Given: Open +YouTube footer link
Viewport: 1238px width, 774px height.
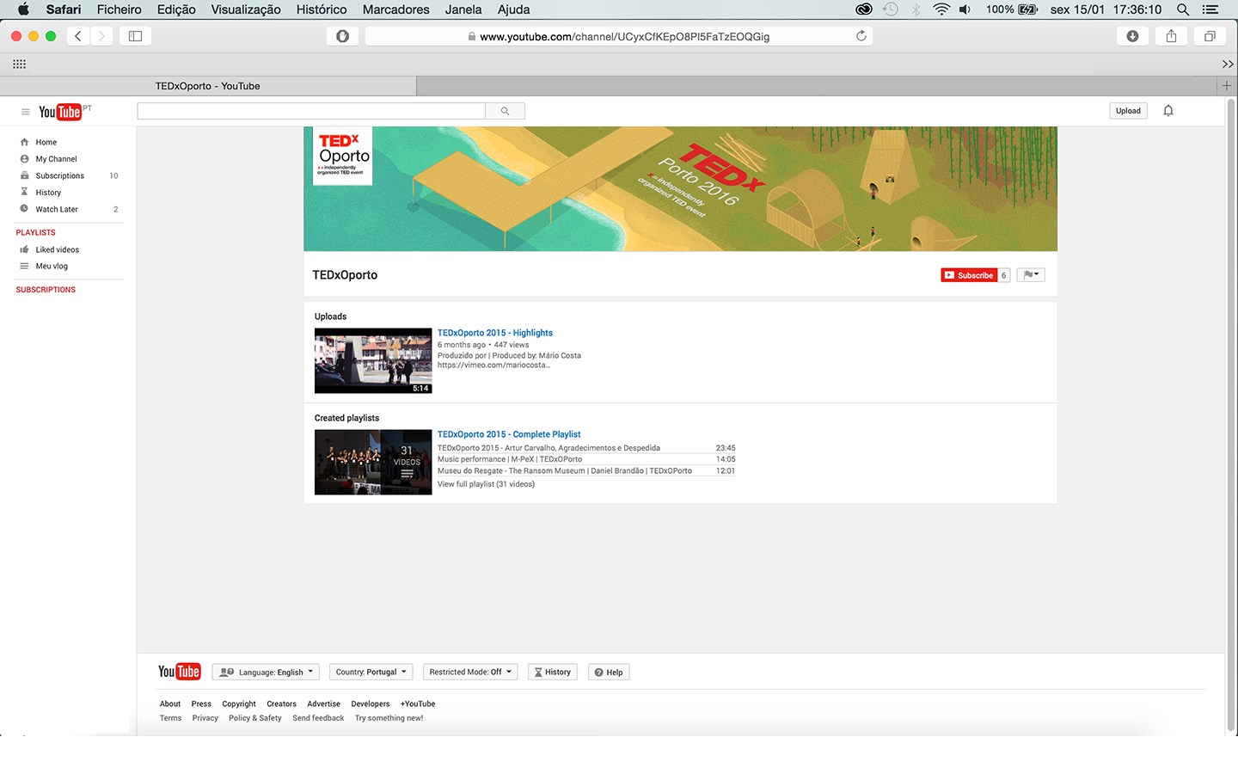Looking at the screenshot, I should [418, 703].
